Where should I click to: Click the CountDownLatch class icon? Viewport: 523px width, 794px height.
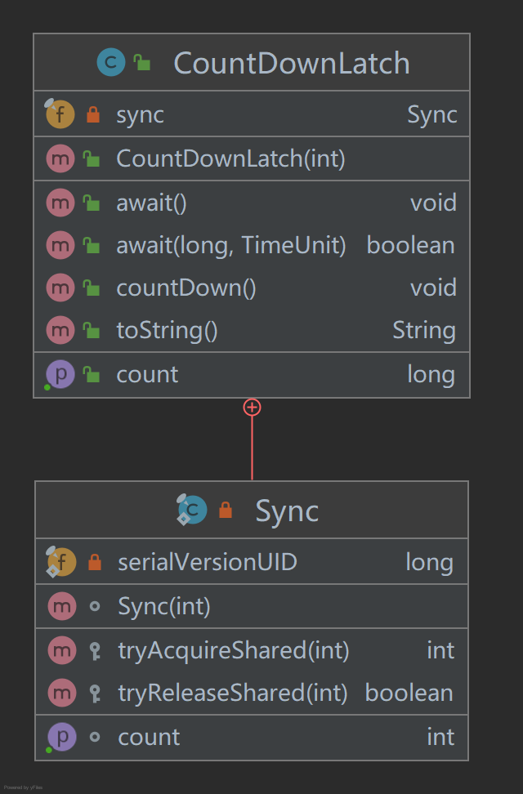111,62
